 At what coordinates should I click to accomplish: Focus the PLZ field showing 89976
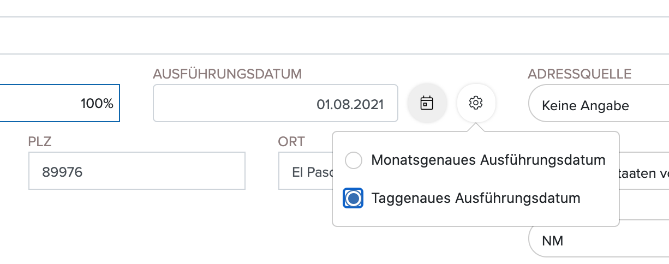pos(137,171)
